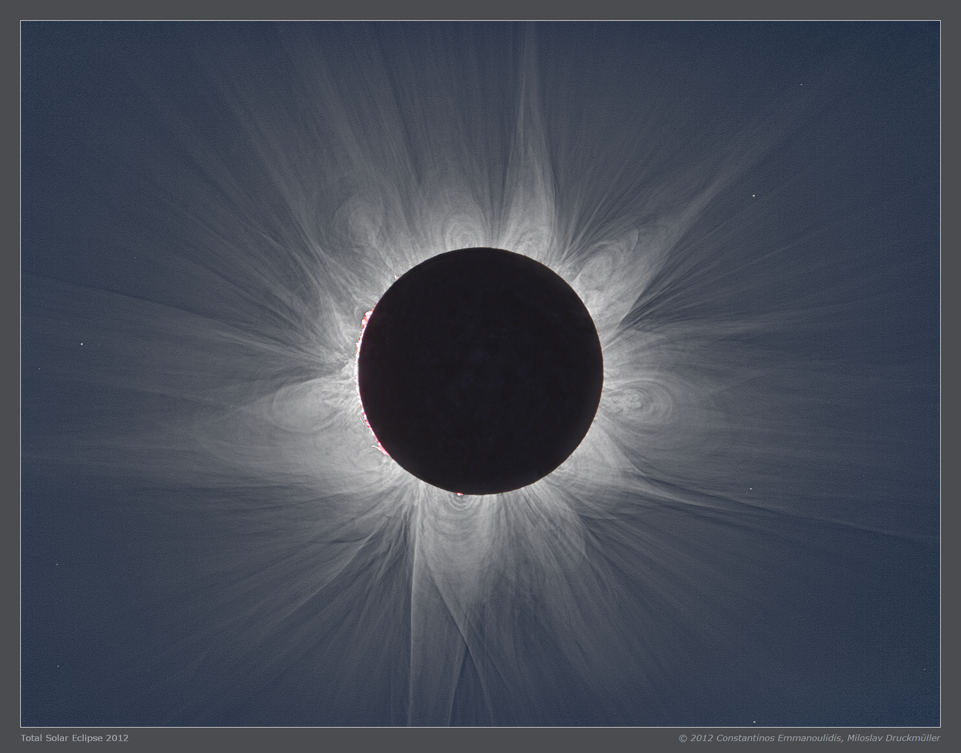Click the faint star near the top-right corner

click(x=801, y=85)
